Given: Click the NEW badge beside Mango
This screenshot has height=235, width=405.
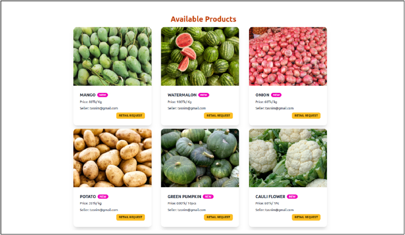Looking at the screenshot, I should 103,95.
